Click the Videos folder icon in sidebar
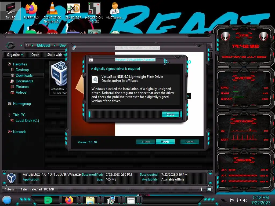275x206 pixels. point(12,92)
